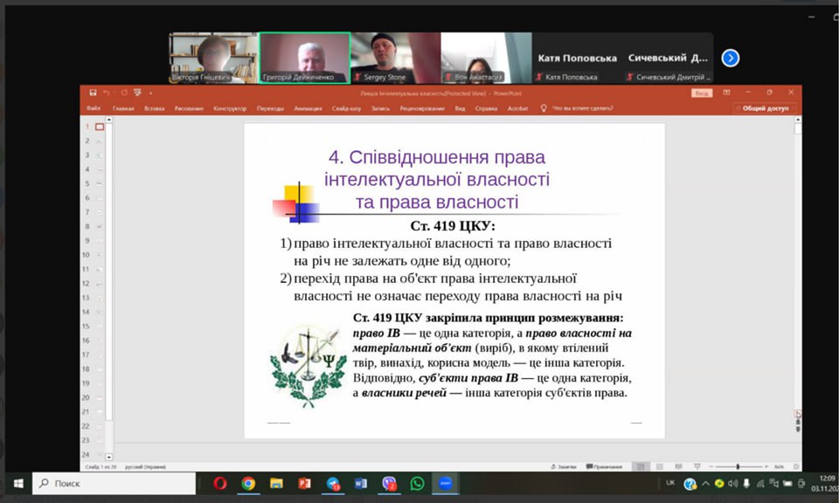
Task: Open Viber from the taskbar
Action: [389, 483]
